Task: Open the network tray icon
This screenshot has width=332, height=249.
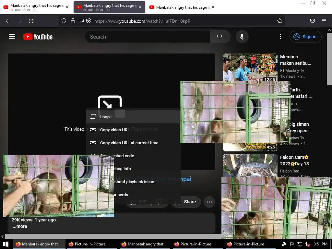Action: (299, 244)
